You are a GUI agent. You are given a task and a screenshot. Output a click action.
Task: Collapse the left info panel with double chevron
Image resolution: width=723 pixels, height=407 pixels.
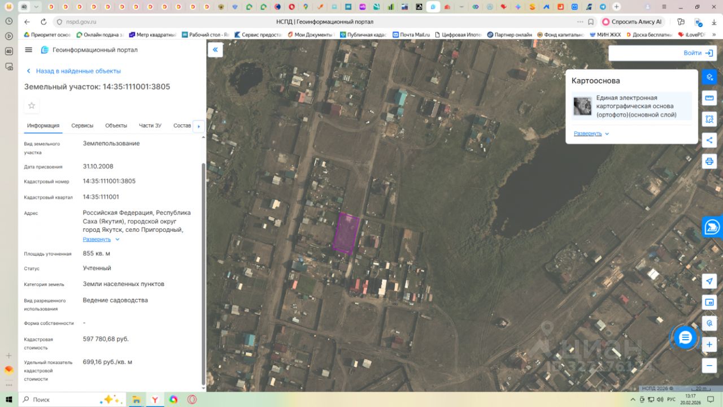215,50
